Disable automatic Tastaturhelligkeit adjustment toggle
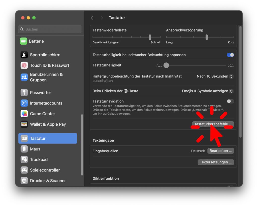The image size is (258, 207). point(230,55)
